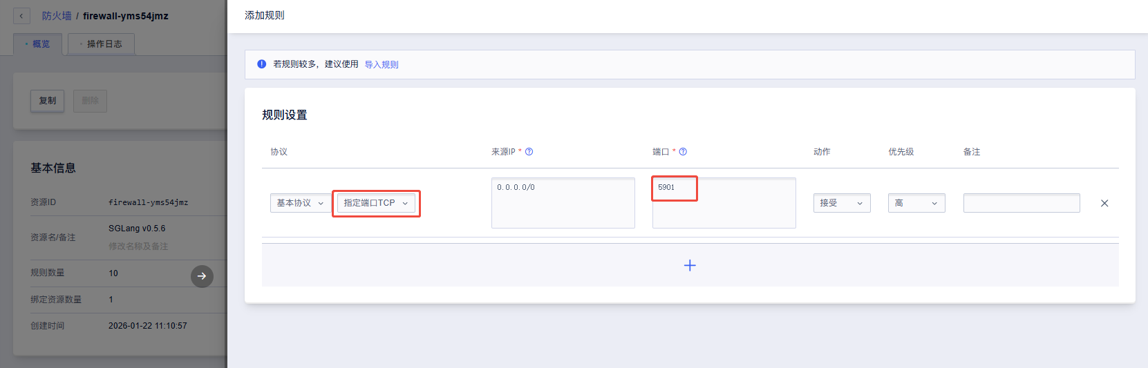This screenshot has width=1148, height=368.
Task: Click the help icon next to 端口
Action: pos(683,152)
